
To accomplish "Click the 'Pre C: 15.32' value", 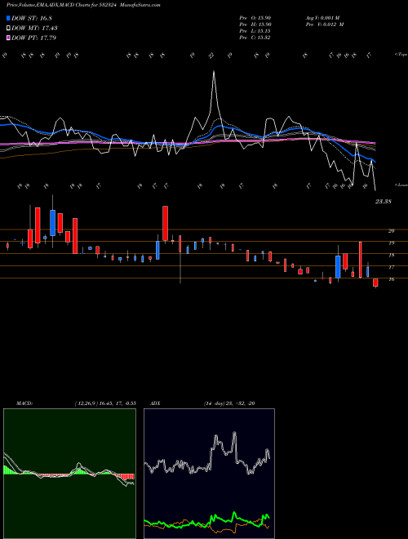I will (255, 38).
